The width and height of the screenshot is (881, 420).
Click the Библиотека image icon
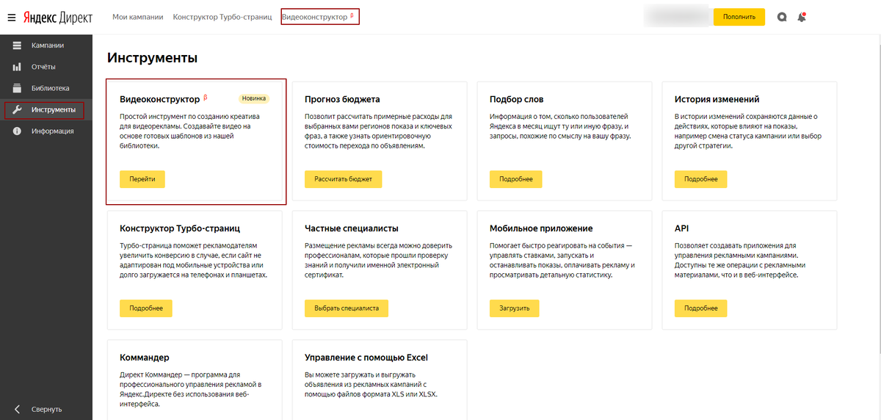(x=17, y=88)
